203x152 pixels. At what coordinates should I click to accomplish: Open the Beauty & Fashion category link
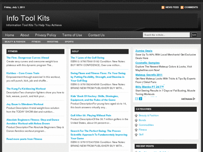tap(149, 115)
